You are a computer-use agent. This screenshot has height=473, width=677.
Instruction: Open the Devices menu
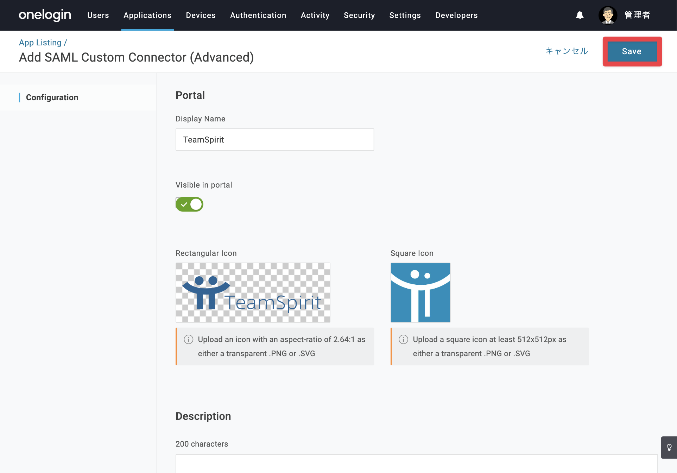coord(201,15)
